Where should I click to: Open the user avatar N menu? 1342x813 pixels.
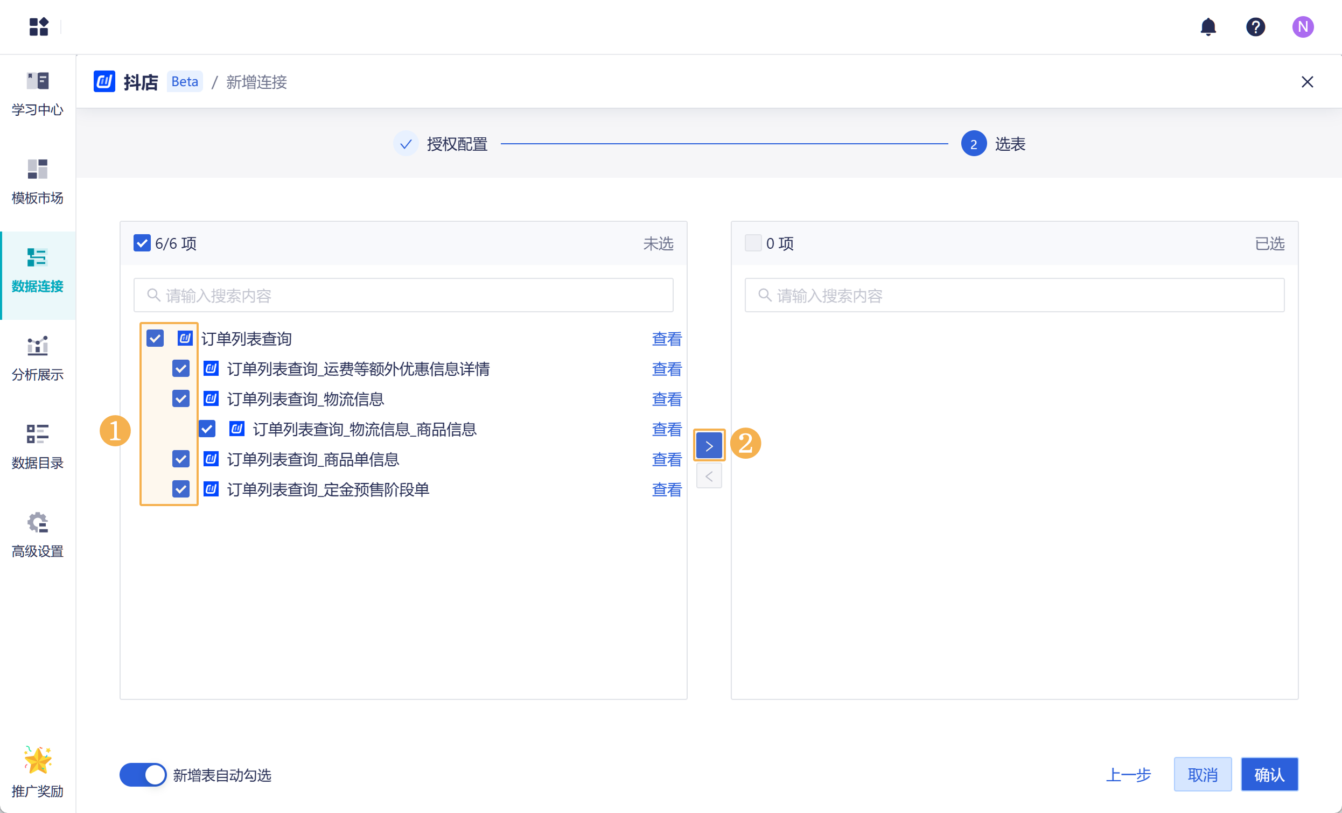coord(1302,27)
